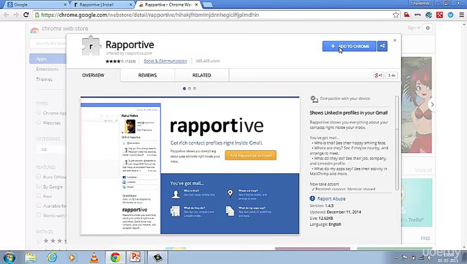This screenshot has width=467, height=264.
Task: Click the Chrome Web Store logo
Action: coord(34,29)
